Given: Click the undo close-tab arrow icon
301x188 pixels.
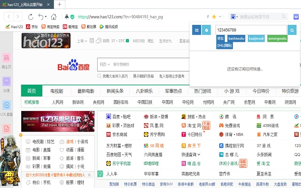Looking at the screenshot, I should coord(41,17).
